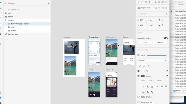
Task: Select different radius for each corner option
Action: 144,66
